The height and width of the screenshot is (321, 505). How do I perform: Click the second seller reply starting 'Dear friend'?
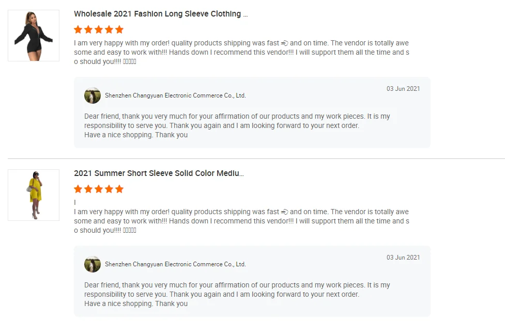tap(237, 294)
